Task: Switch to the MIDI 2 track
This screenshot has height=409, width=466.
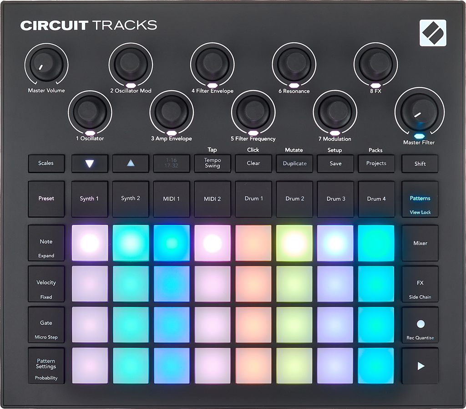Action: (x=213, y=199)
